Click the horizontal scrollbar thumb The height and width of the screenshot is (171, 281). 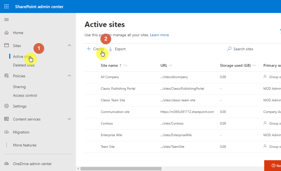coord(121,169)
